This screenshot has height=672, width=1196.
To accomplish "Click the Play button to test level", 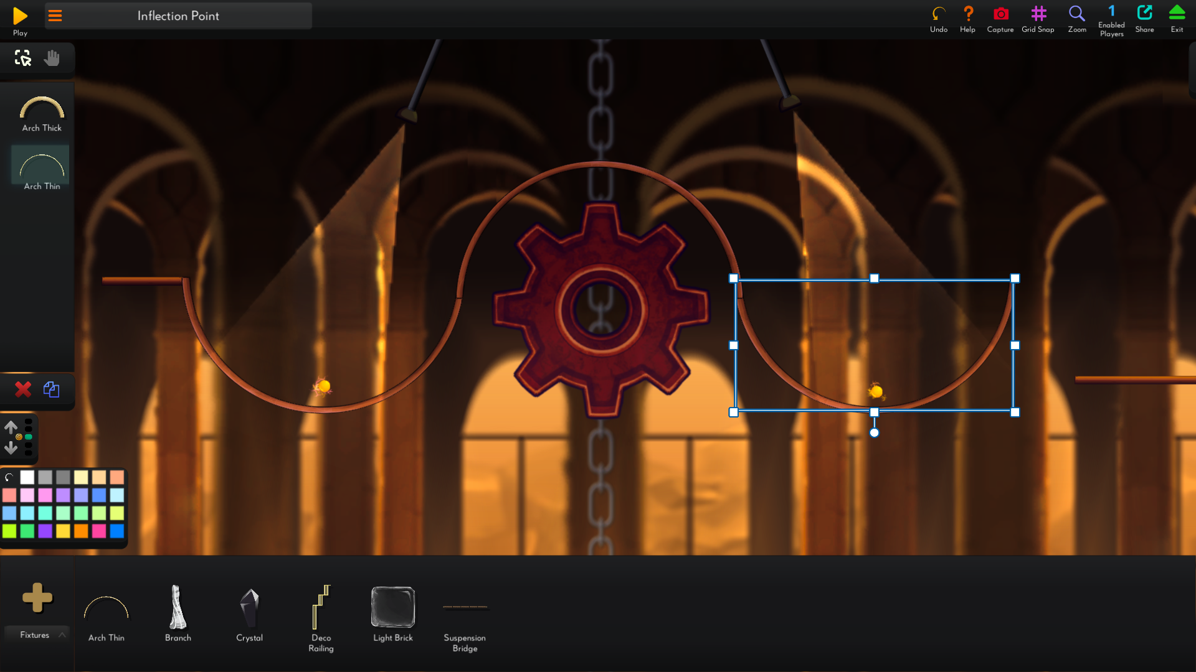I will (20, 16).
